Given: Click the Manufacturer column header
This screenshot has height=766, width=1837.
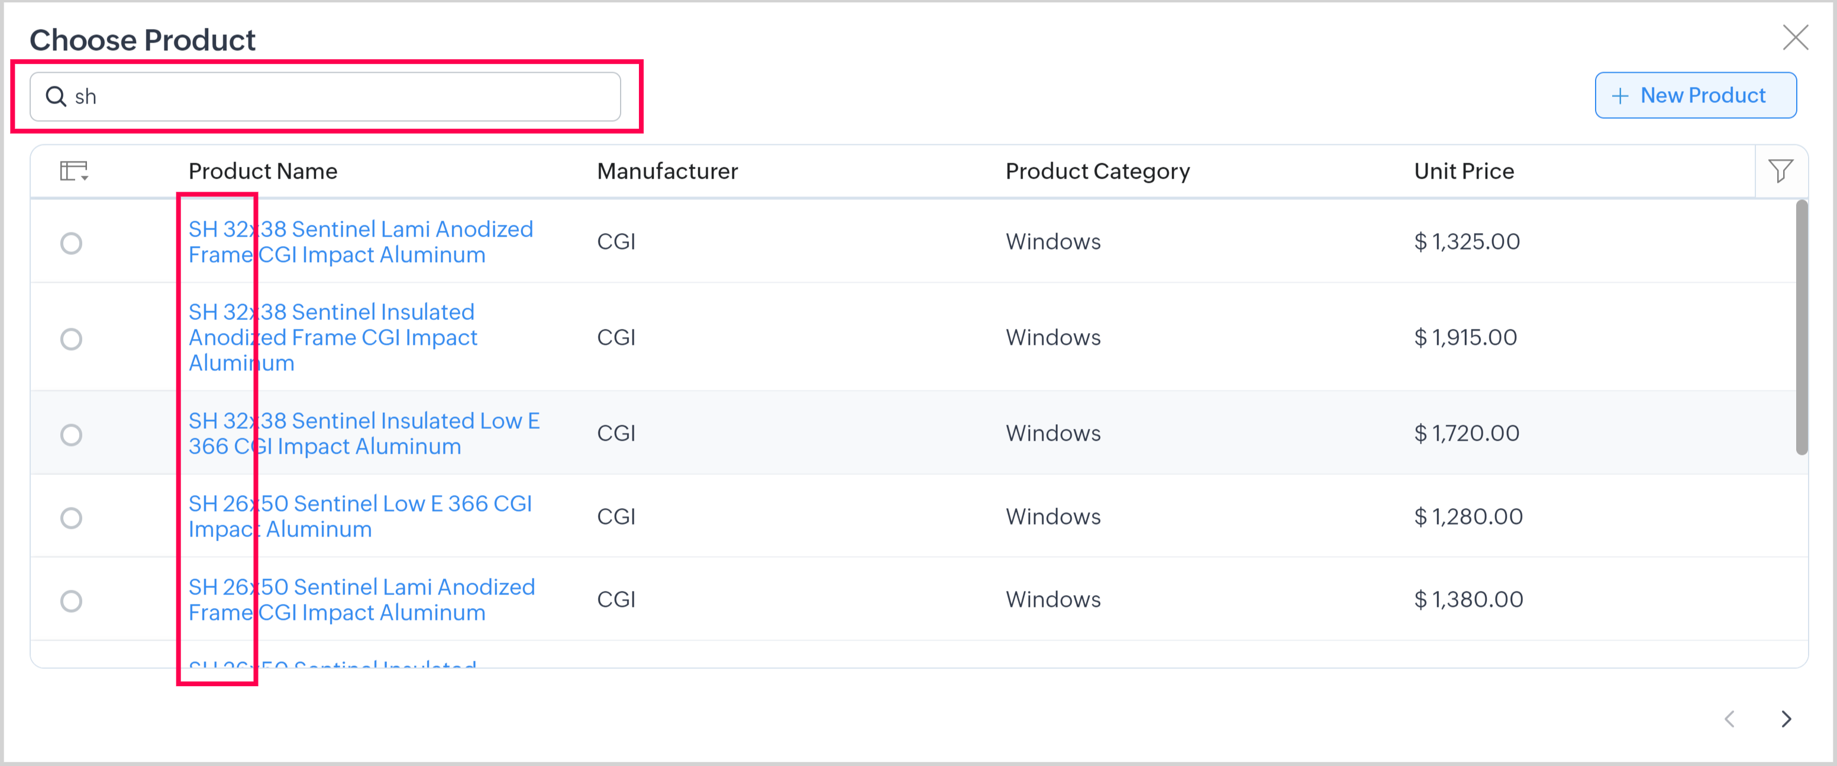Looking at the screenshot, I should click(667, 171).
